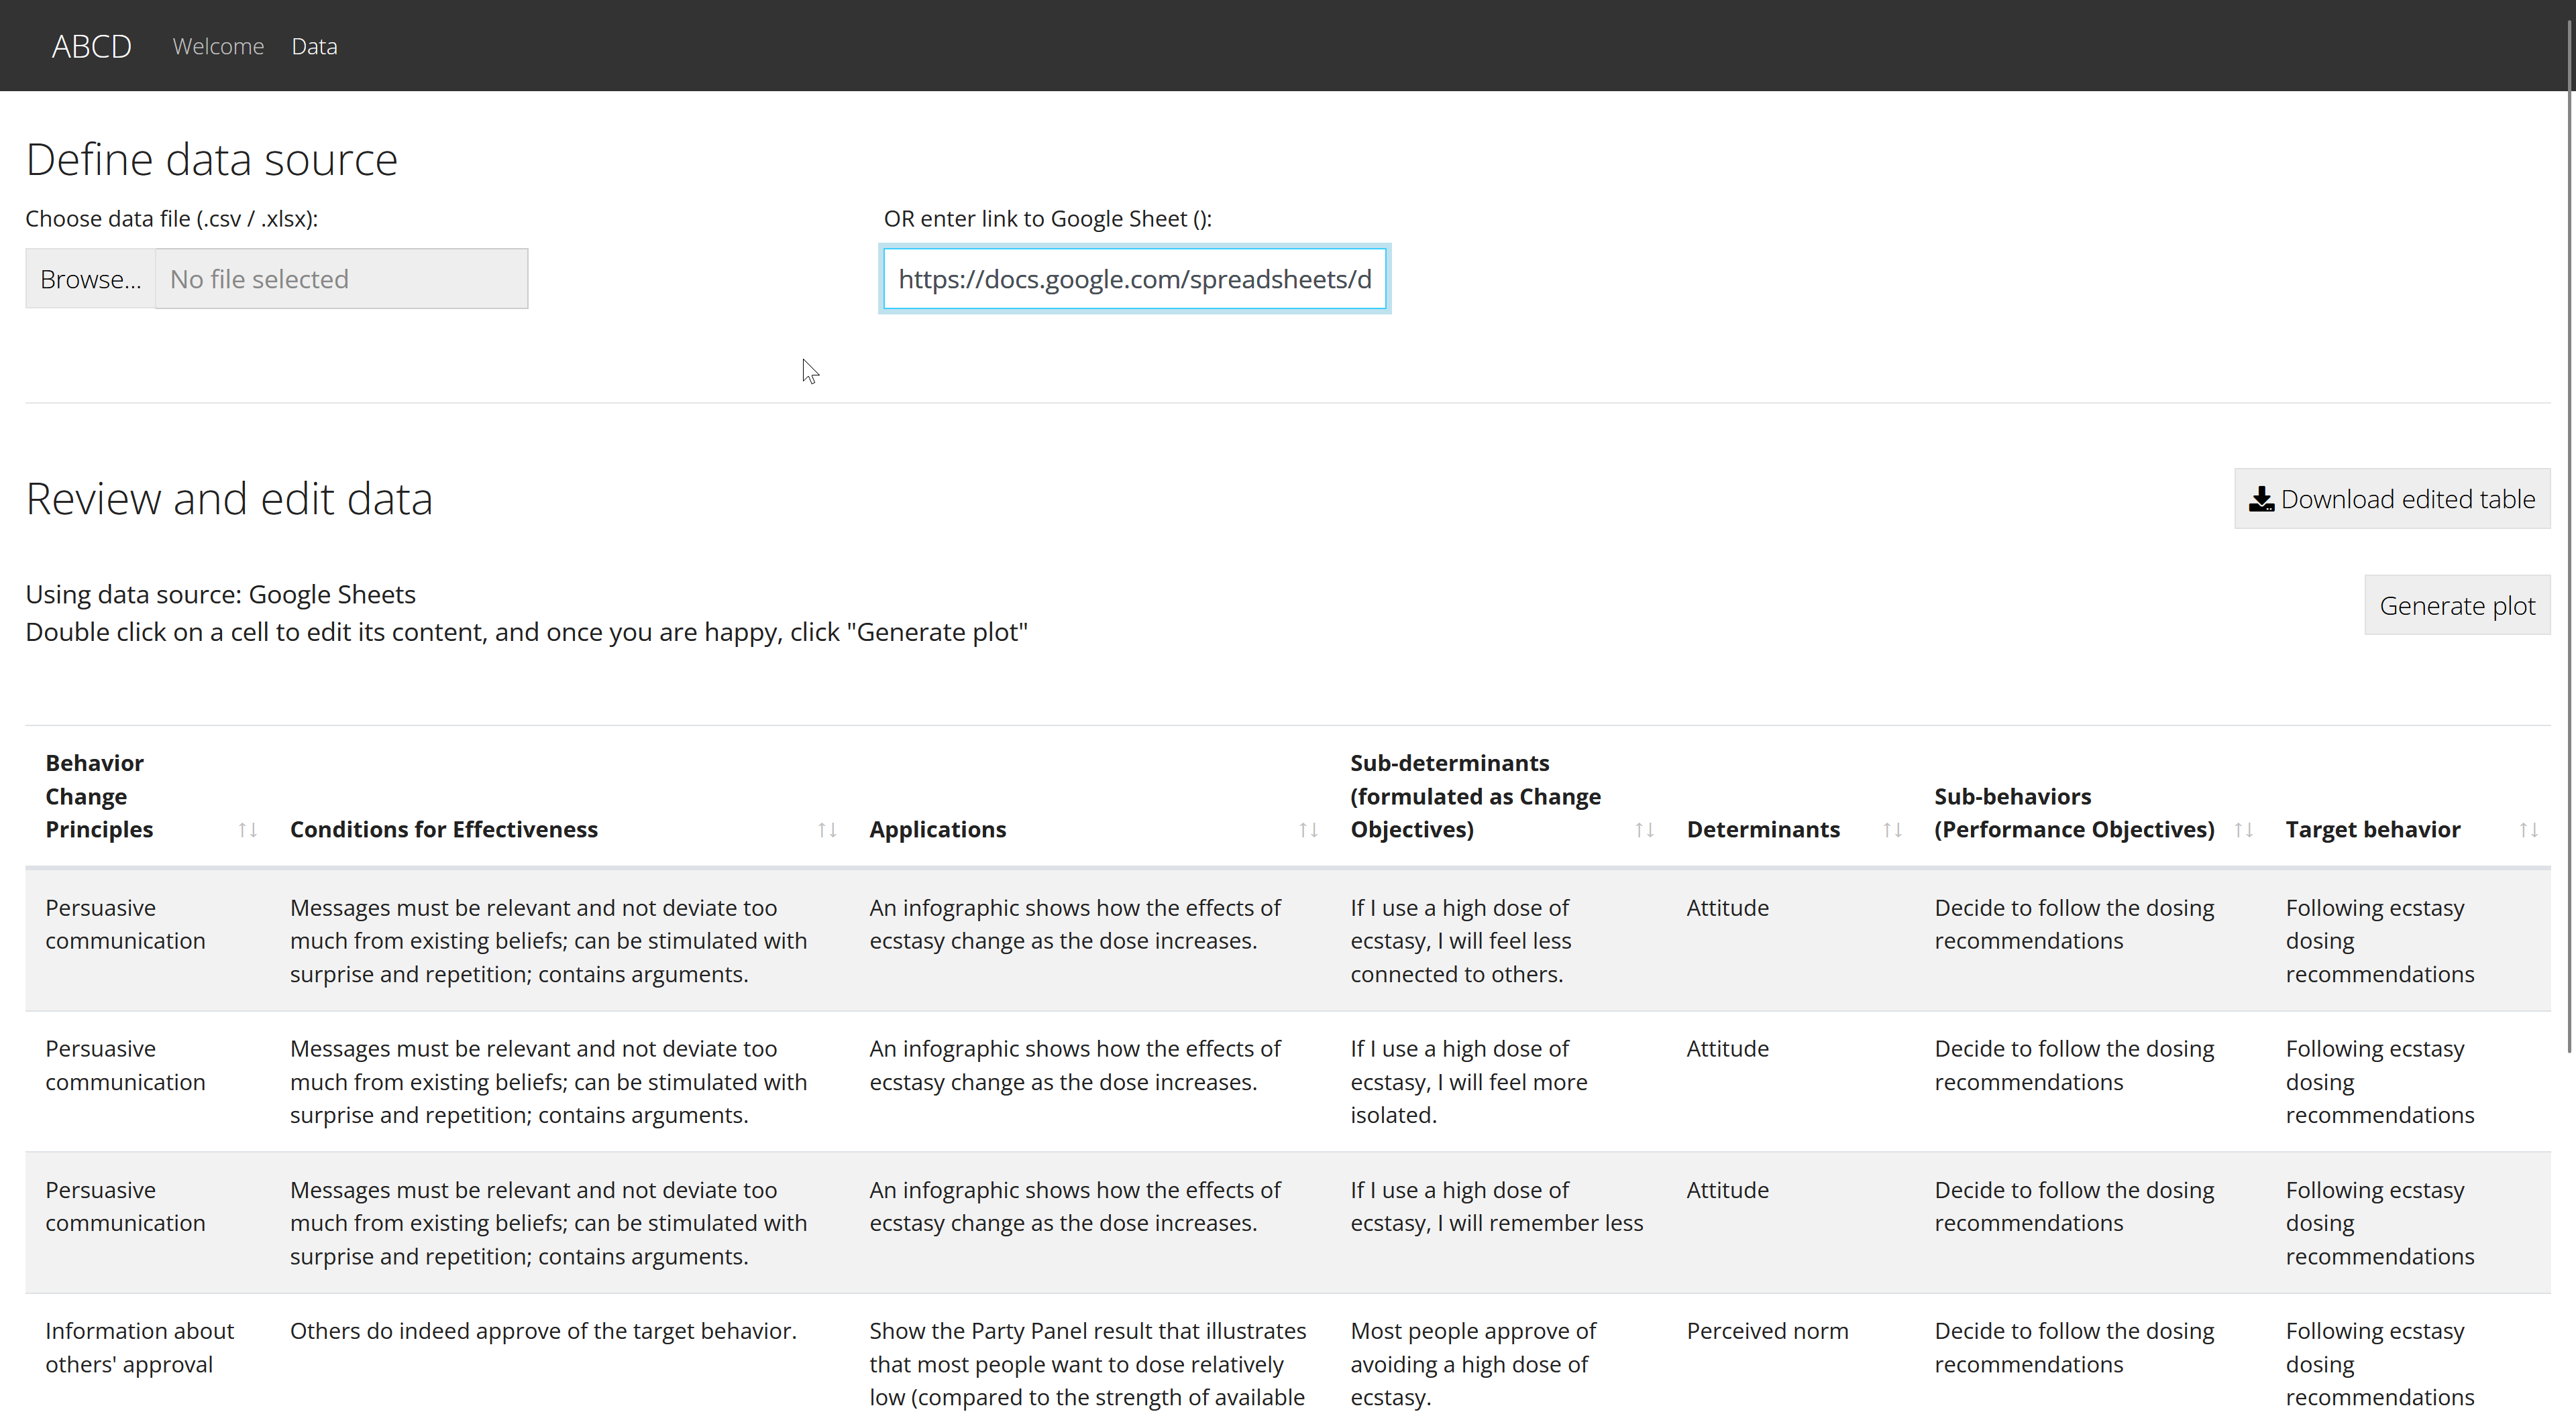Image resolution: width=2576 pixels, height=1416 pixels.
Task: Switch to the Welcome tab
Action: [x=218, y=46]
